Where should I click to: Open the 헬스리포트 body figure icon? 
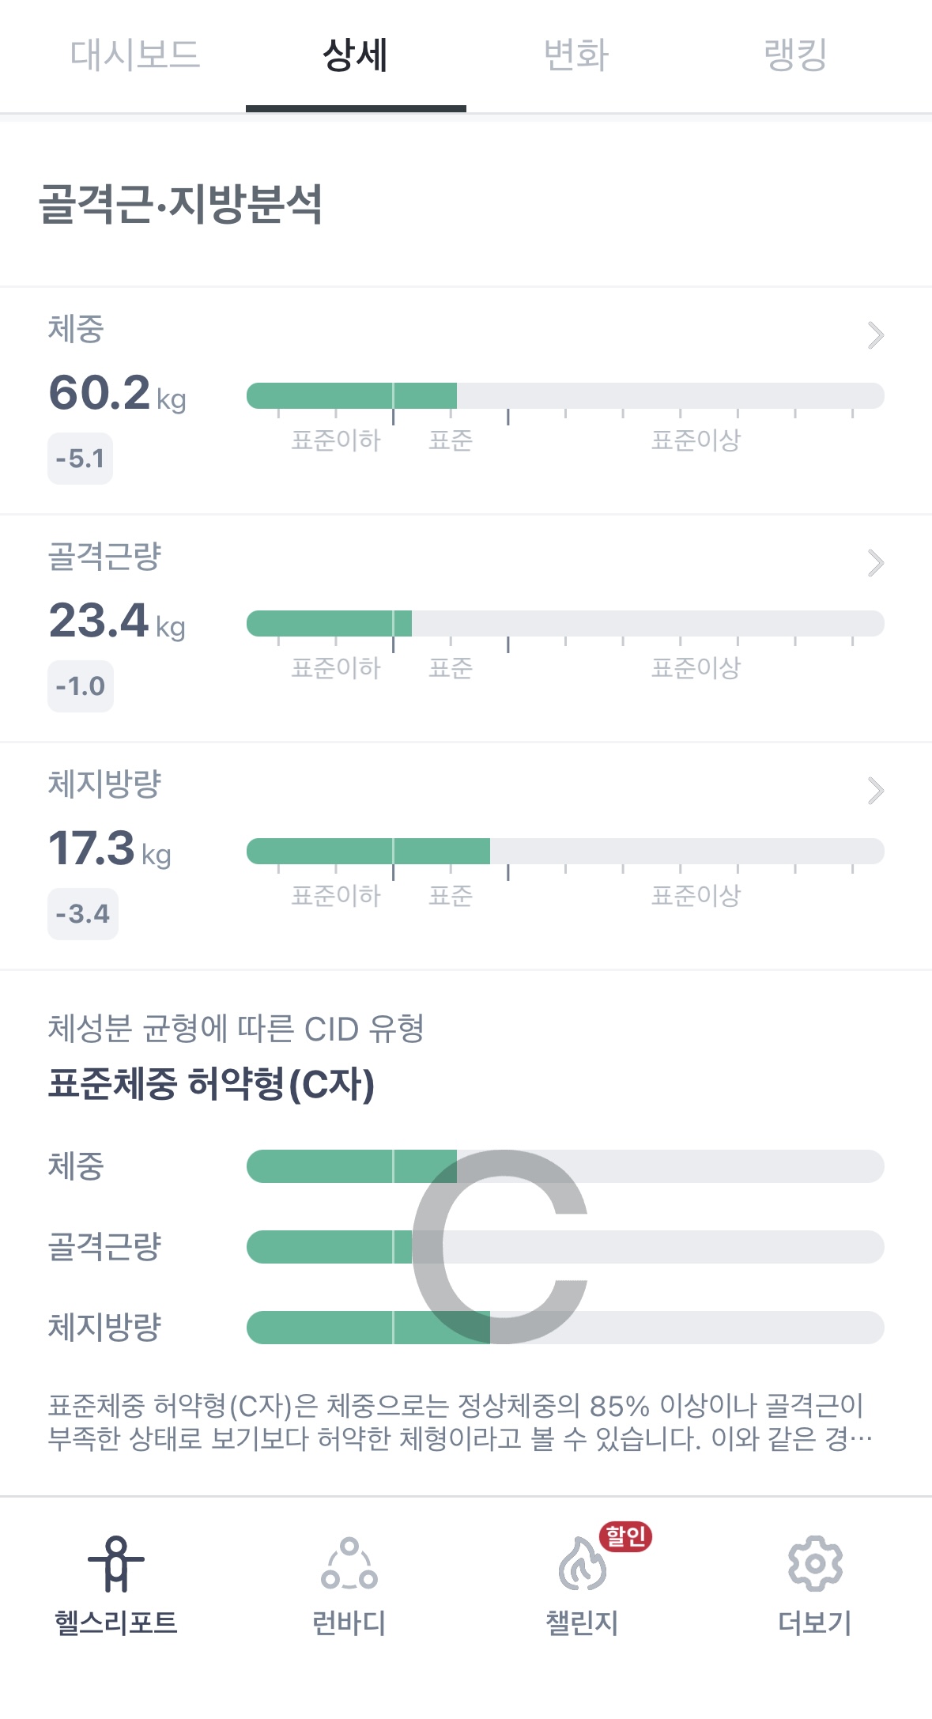pos(116,1563)
